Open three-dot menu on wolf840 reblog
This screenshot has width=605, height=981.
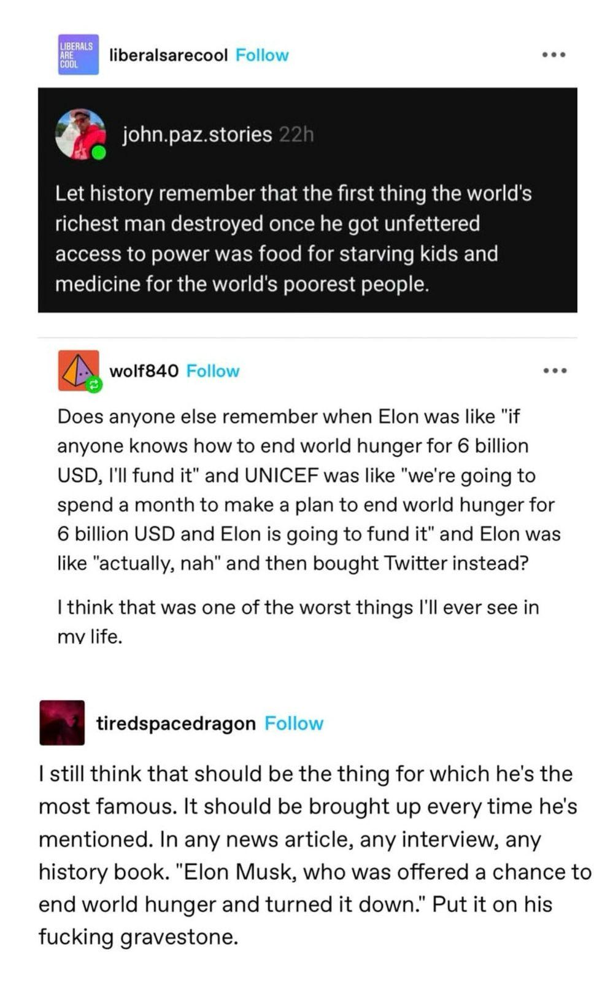click(553, 371)
